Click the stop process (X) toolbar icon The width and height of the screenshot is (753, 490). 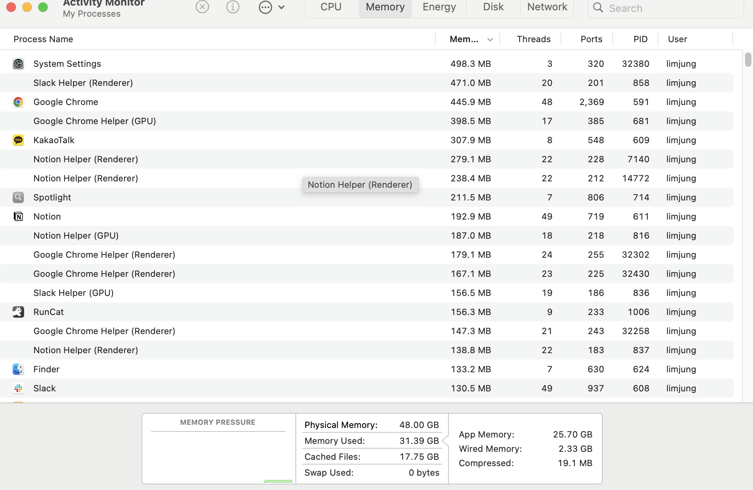coord(202,7)
